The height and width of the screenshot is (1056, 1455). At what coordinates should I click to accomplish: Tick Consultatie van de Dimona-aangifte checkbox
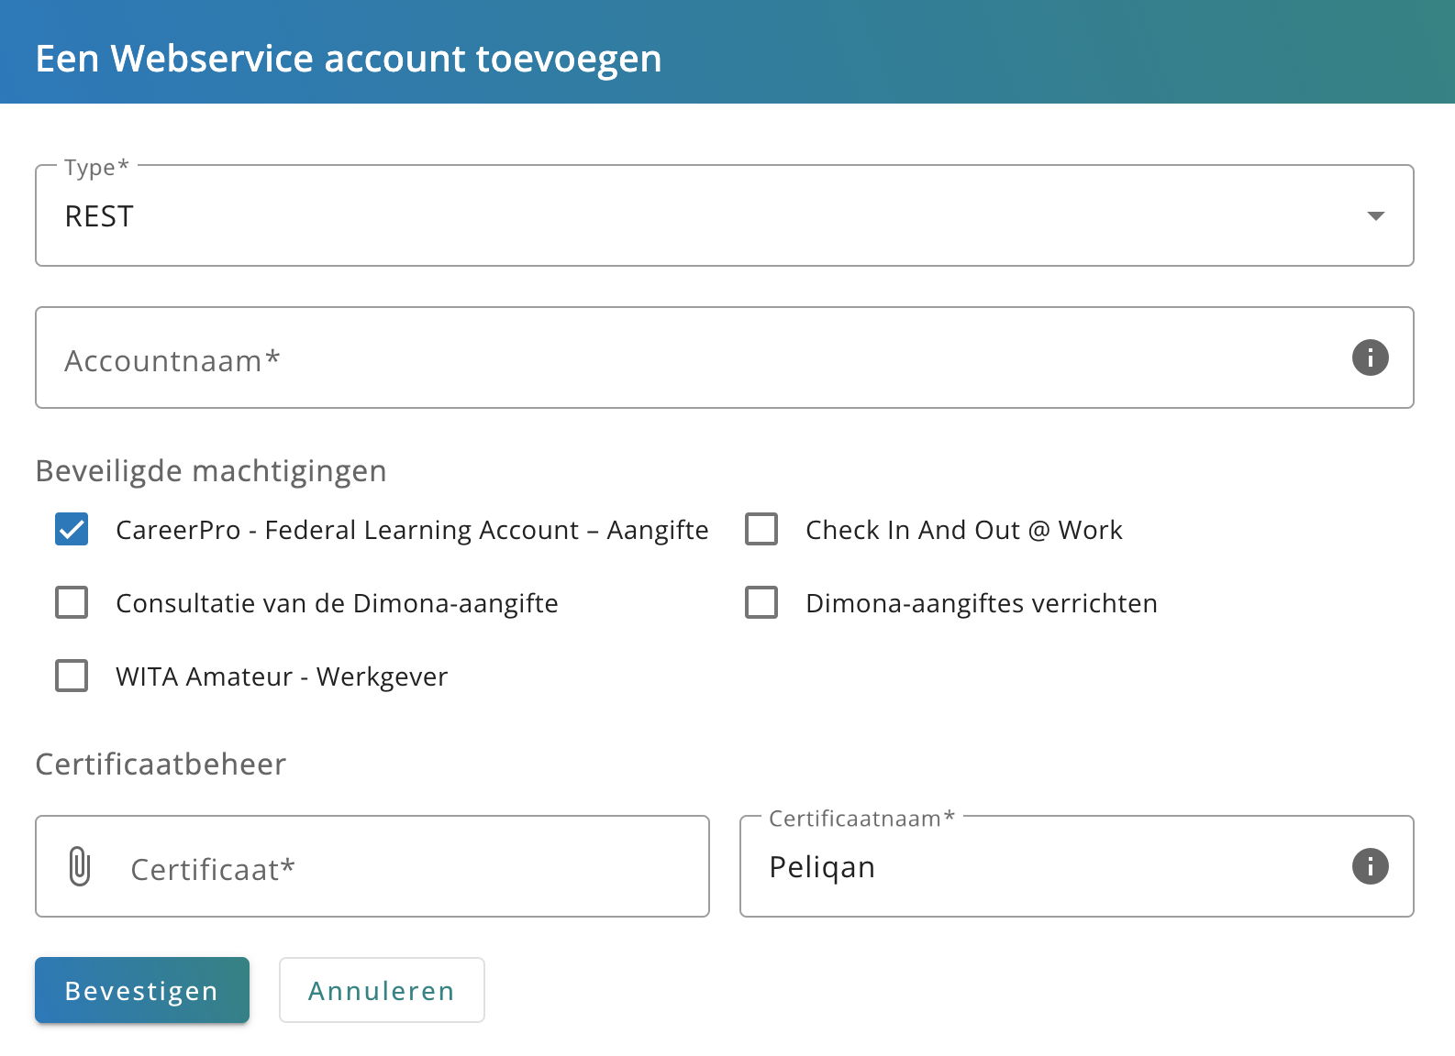72,602
